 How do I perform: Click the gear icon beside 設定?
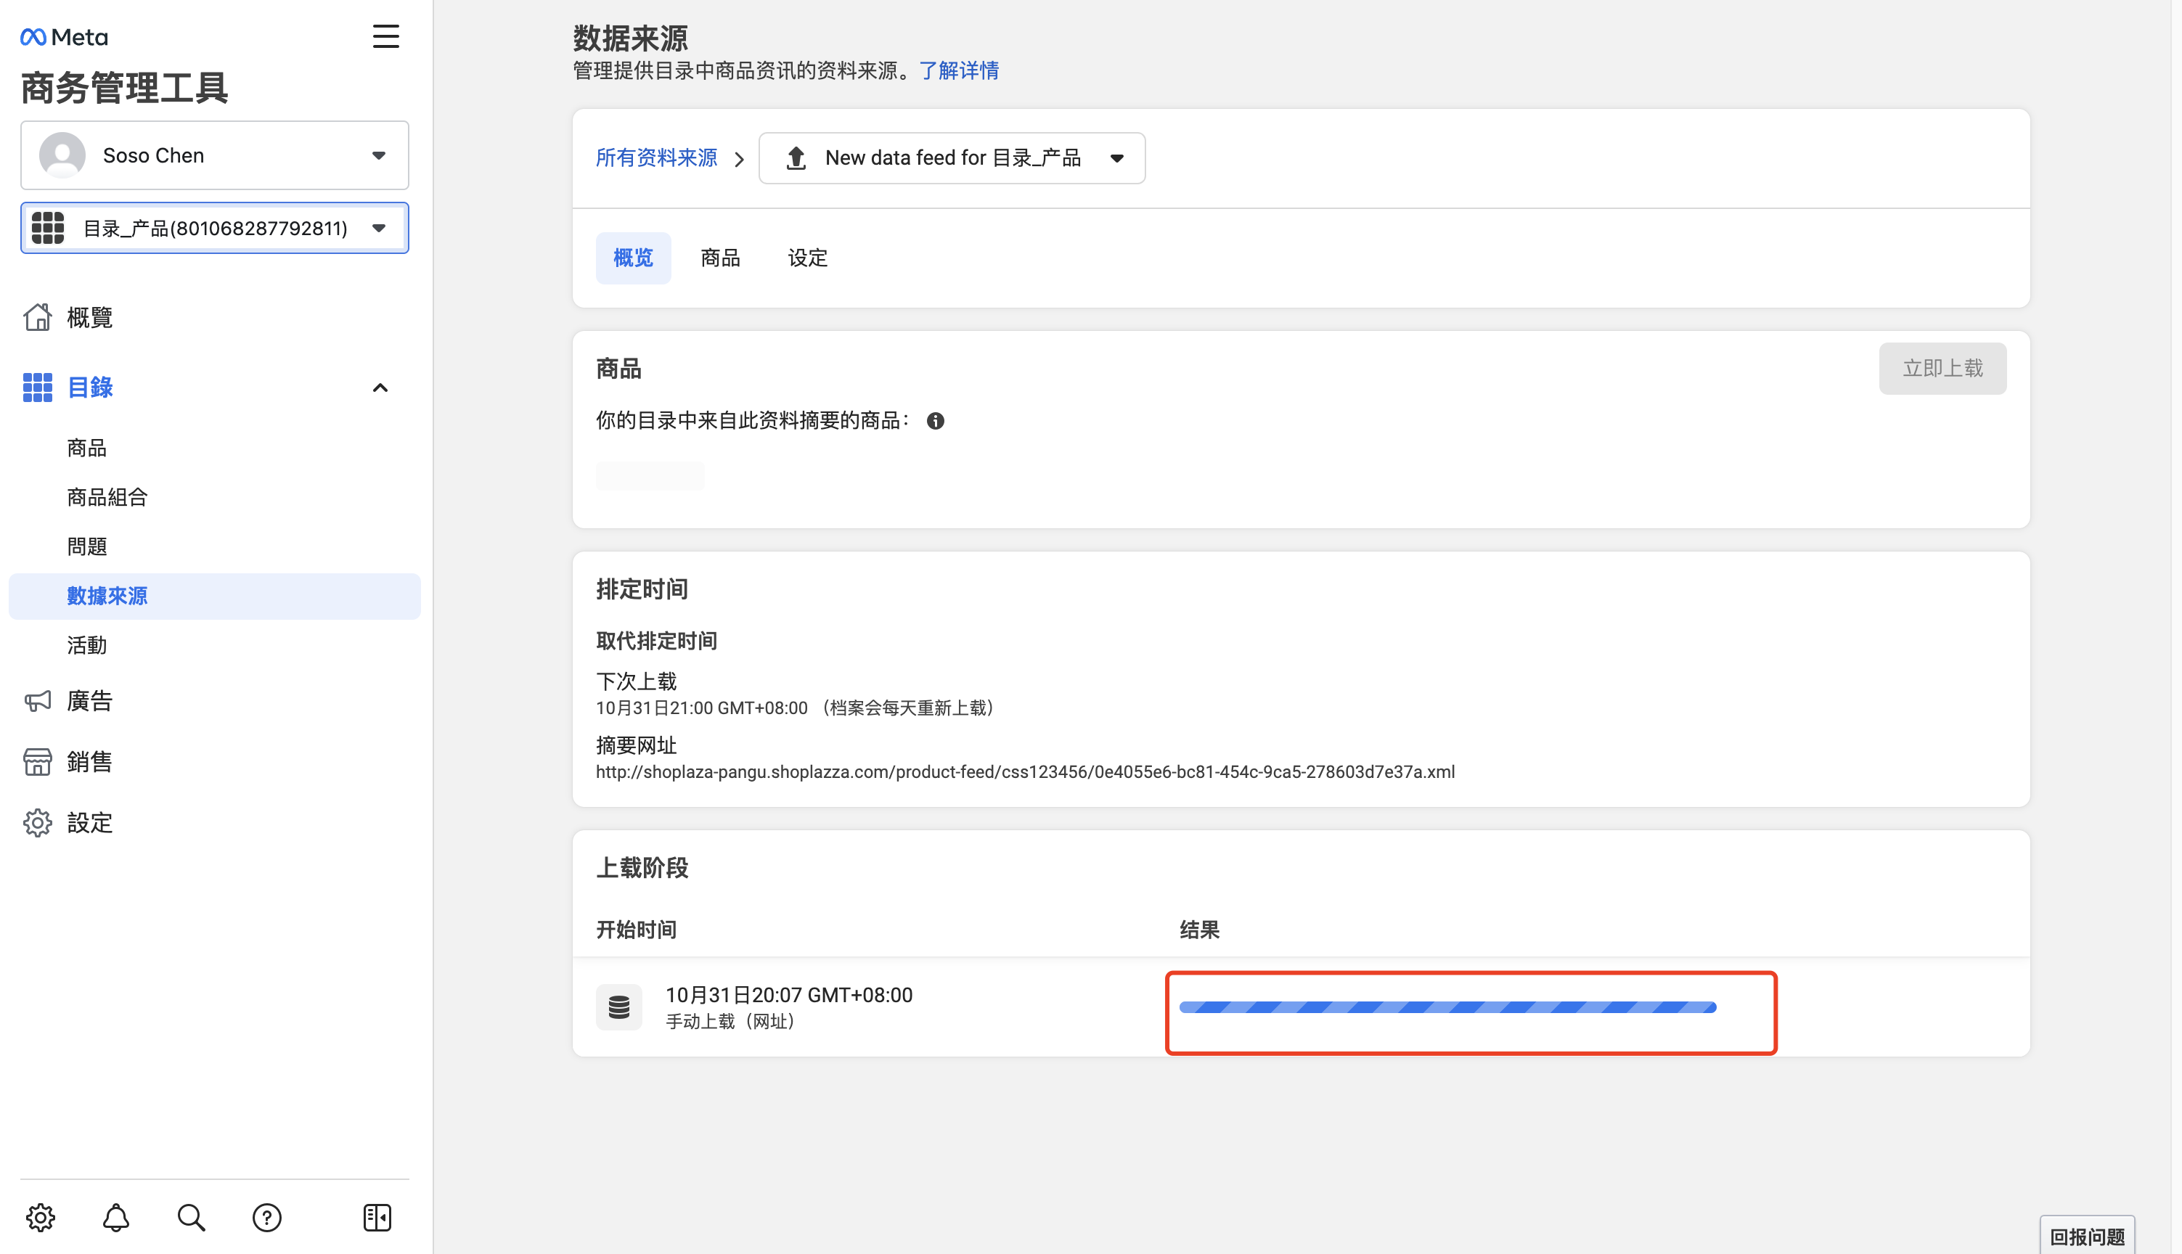[x=37, y=822]
